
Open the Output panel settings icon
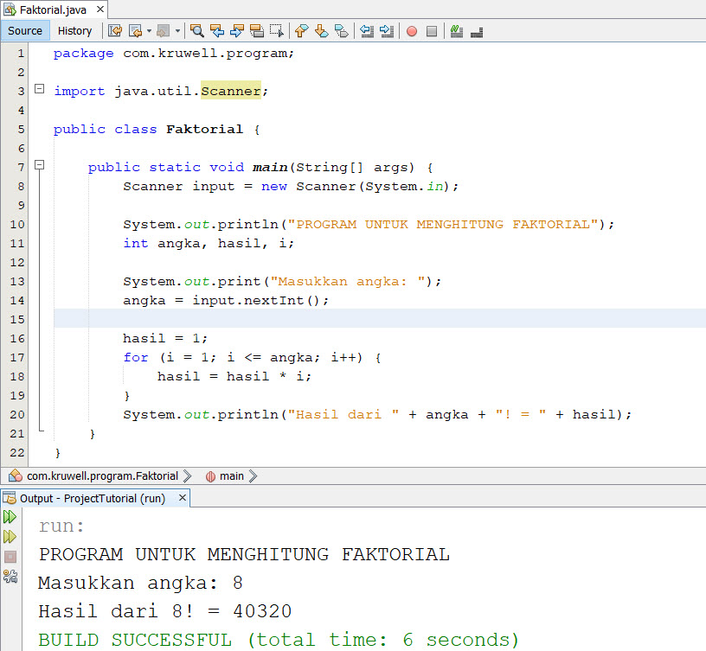(10, 576)
